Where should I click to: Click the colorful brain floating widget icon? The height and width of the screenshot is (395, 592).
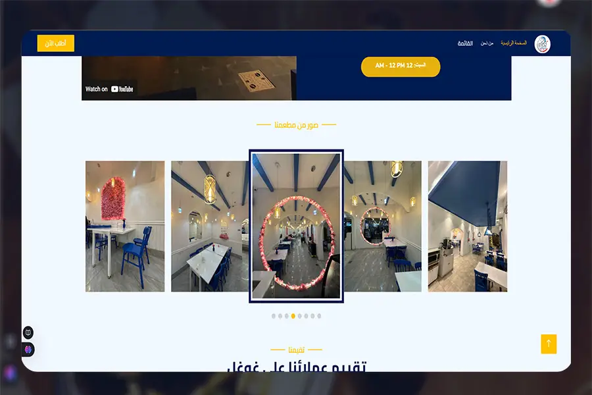pos(28,348)
